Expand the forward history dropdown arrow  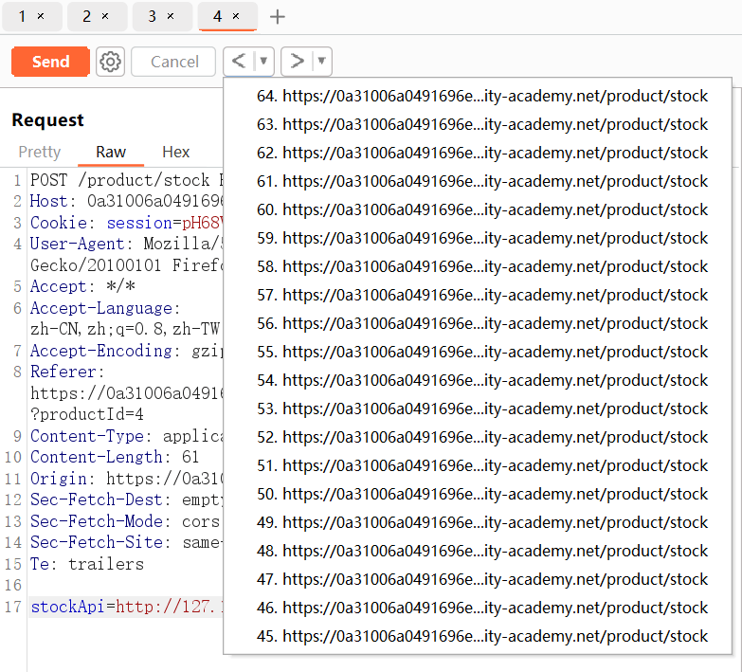(x=321, y=62)
